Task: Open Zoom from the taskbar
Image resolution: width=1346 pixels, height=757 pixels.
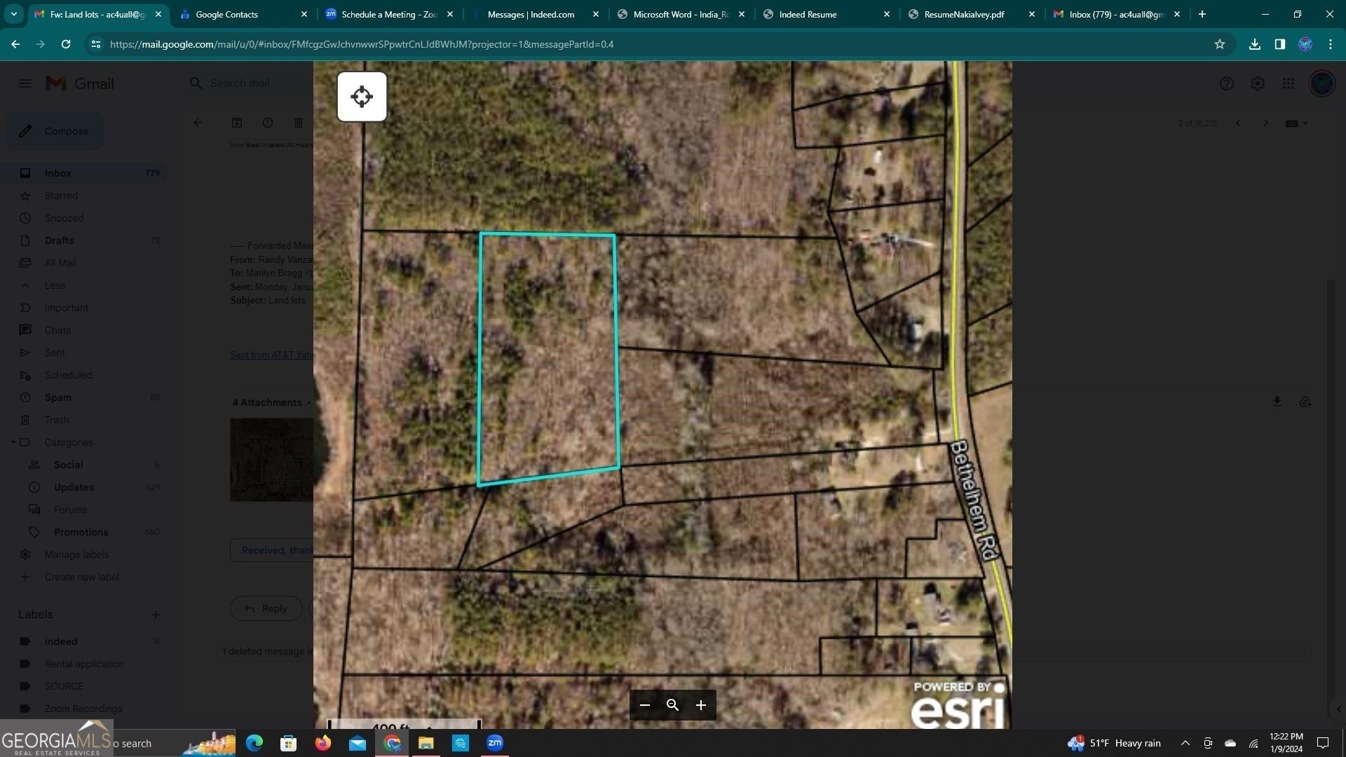Action: pos(494,743)
